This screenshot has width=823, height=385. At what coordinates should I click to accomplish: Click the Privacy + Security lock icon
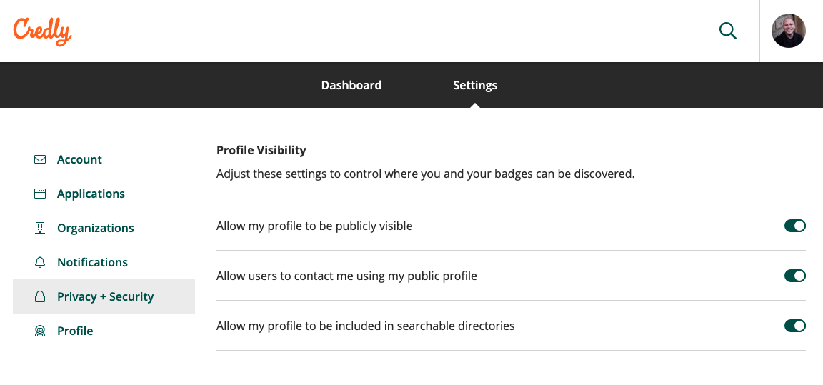(40, 296)
